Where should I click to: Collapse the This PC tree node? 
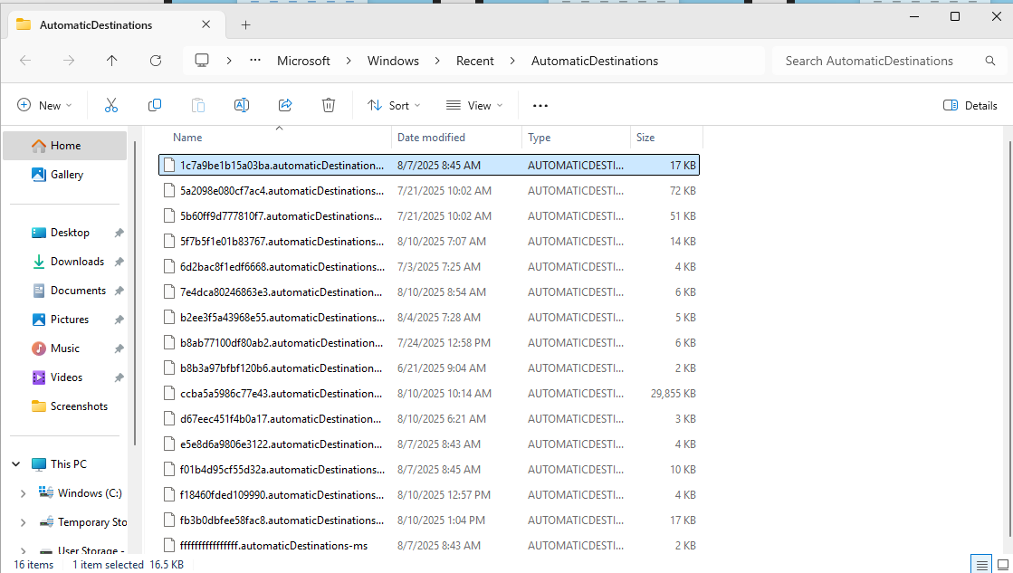pyautogui.click(x=16, y=463)
